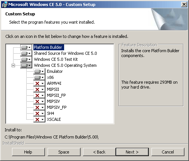Open install-state dropdown for Windows CE 5.0 Test Kit
The width and height of the screenshot is (189, 161).
26,59
